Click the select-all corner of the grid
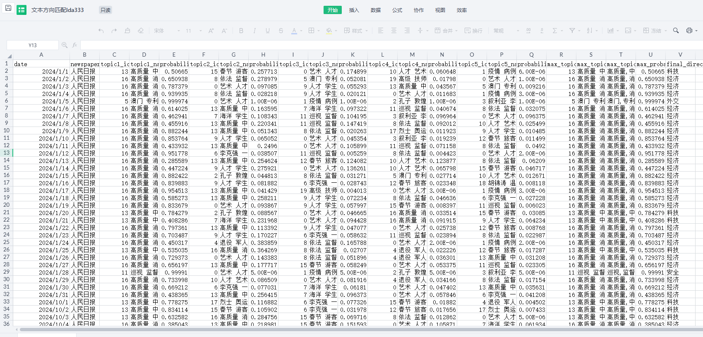This screenshot has height=337, width=703. click(10, 56)
